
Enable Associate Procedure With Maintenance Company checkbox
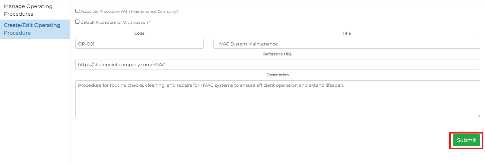coord(77,11)
